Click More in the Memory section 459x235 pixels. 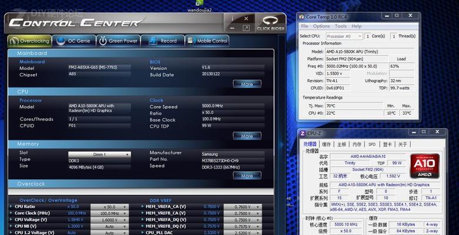pyautogui.click(x=247, y=176)
